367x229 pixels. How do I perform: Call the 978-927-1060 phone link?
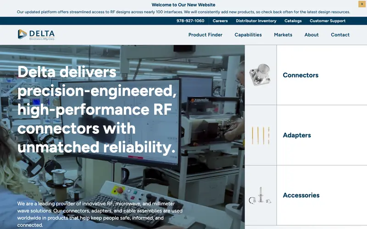190,21
